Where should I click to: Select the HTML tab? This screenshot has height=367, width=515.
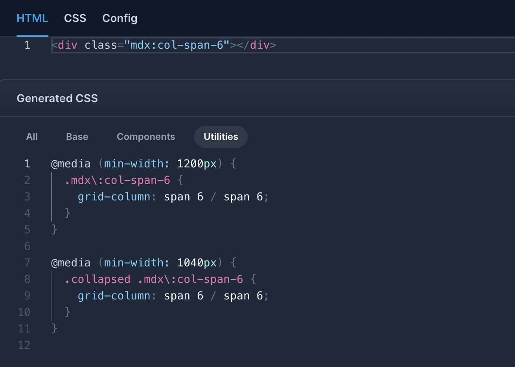pyautogui.click(x=32, y=18)
